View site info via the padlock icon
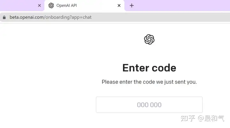 click(4, 17)
